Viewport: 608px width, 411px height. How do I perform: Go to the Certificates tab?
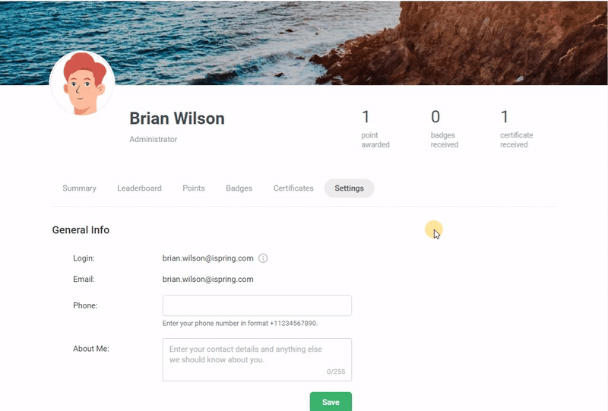tap(293, 188)
